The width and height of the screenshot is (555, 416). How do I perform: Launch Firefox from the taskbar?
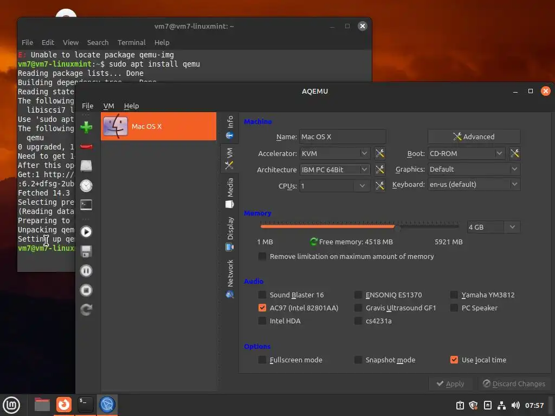64,405
